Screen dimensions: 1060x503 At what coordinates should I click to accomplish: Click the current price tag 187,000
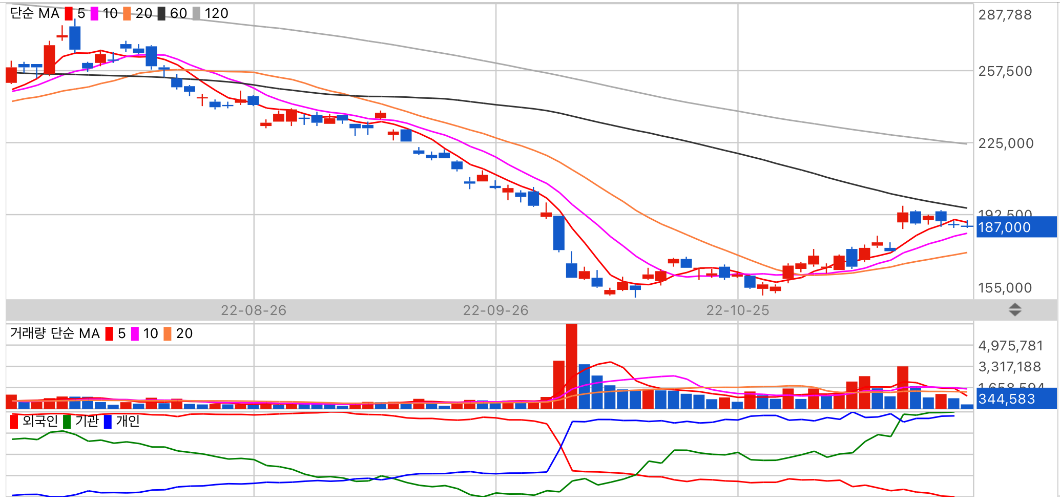[x=1016, y=227]
